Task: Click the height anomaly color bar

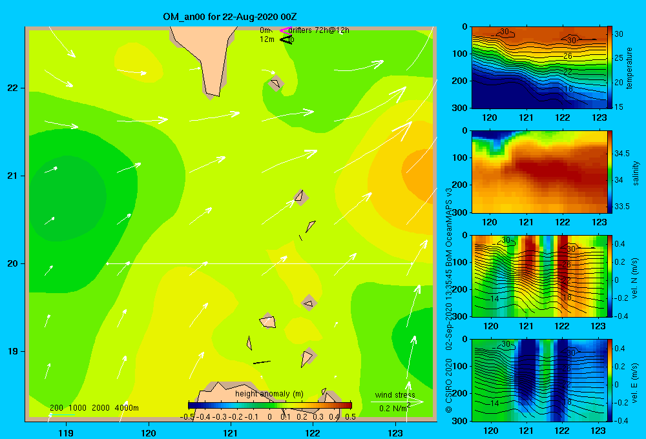Action: [x=270, y=405]
